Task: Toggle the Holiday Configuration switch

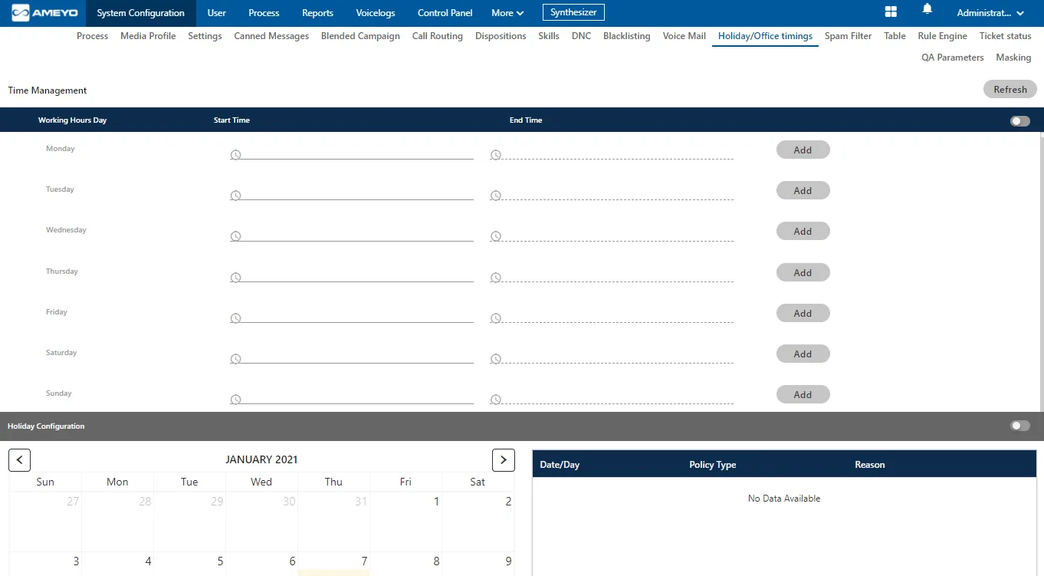Action: [x=1020, y=426]
